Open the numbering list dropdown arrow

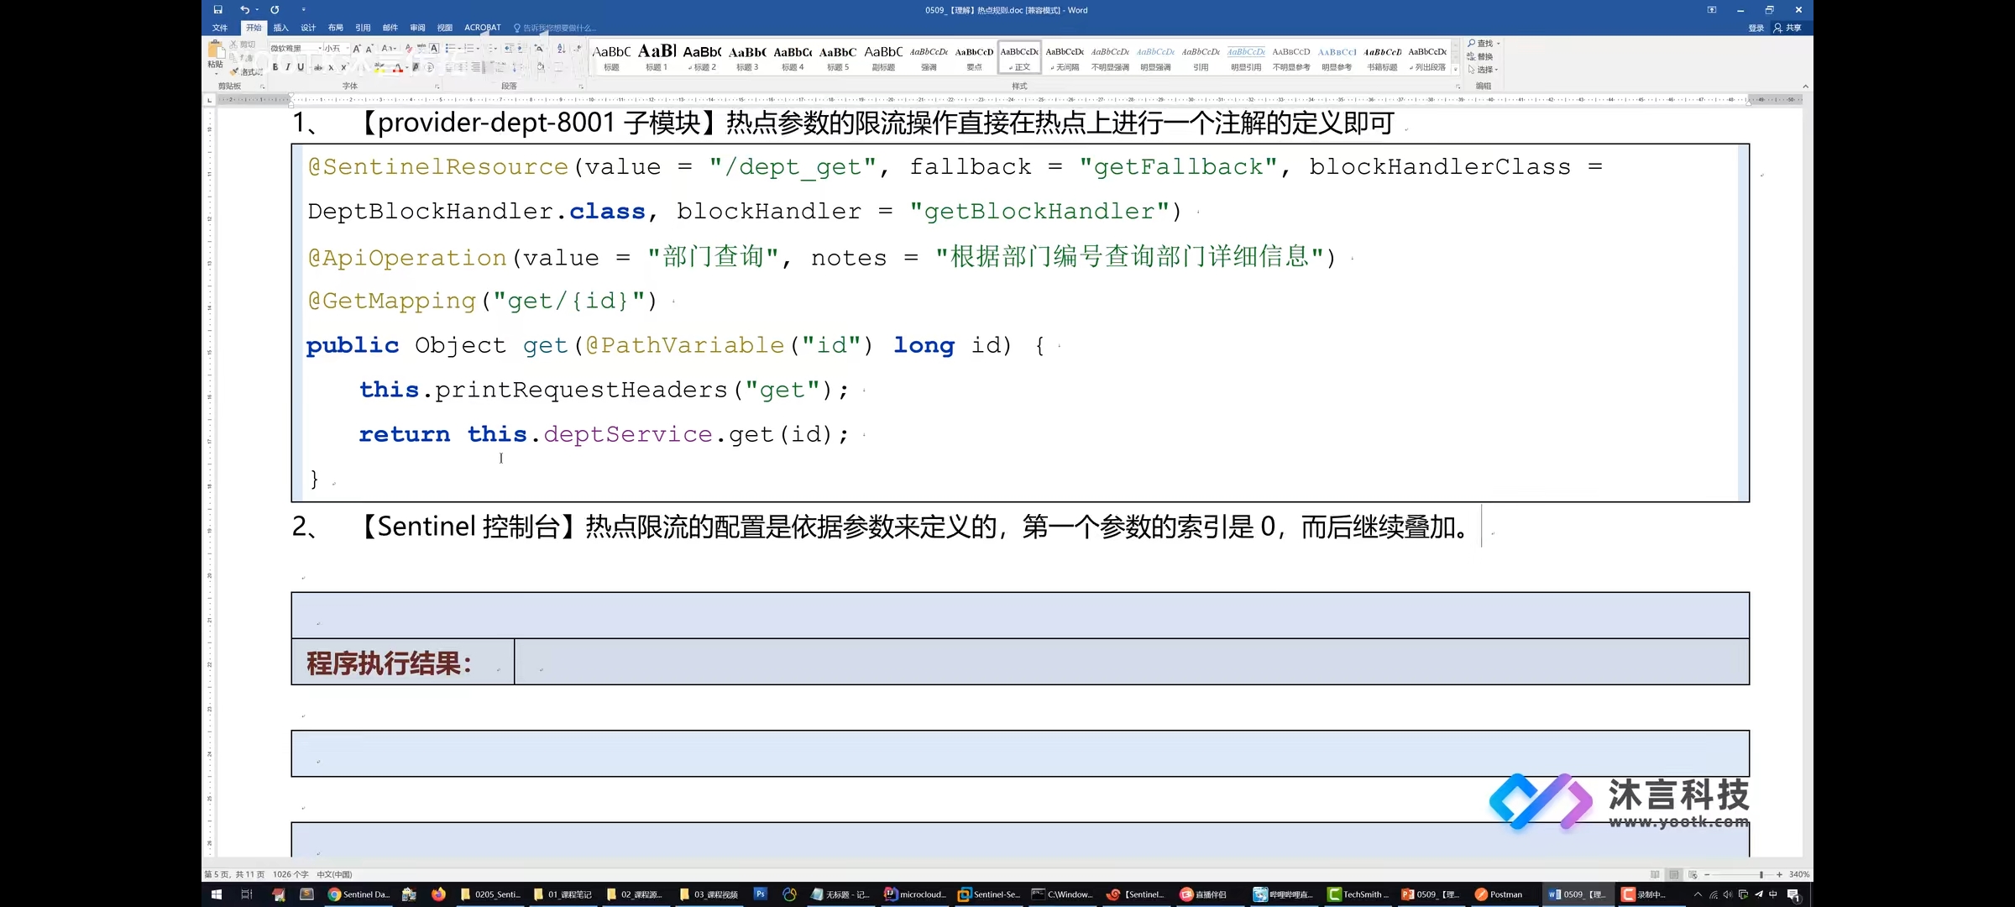click(x=478, y=49)
